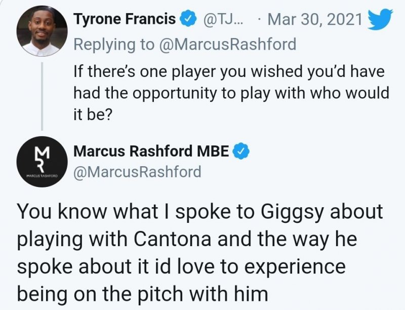Click the Tyrone Francis display name
This screenshot has width=405, height=310.
point(125,20)
